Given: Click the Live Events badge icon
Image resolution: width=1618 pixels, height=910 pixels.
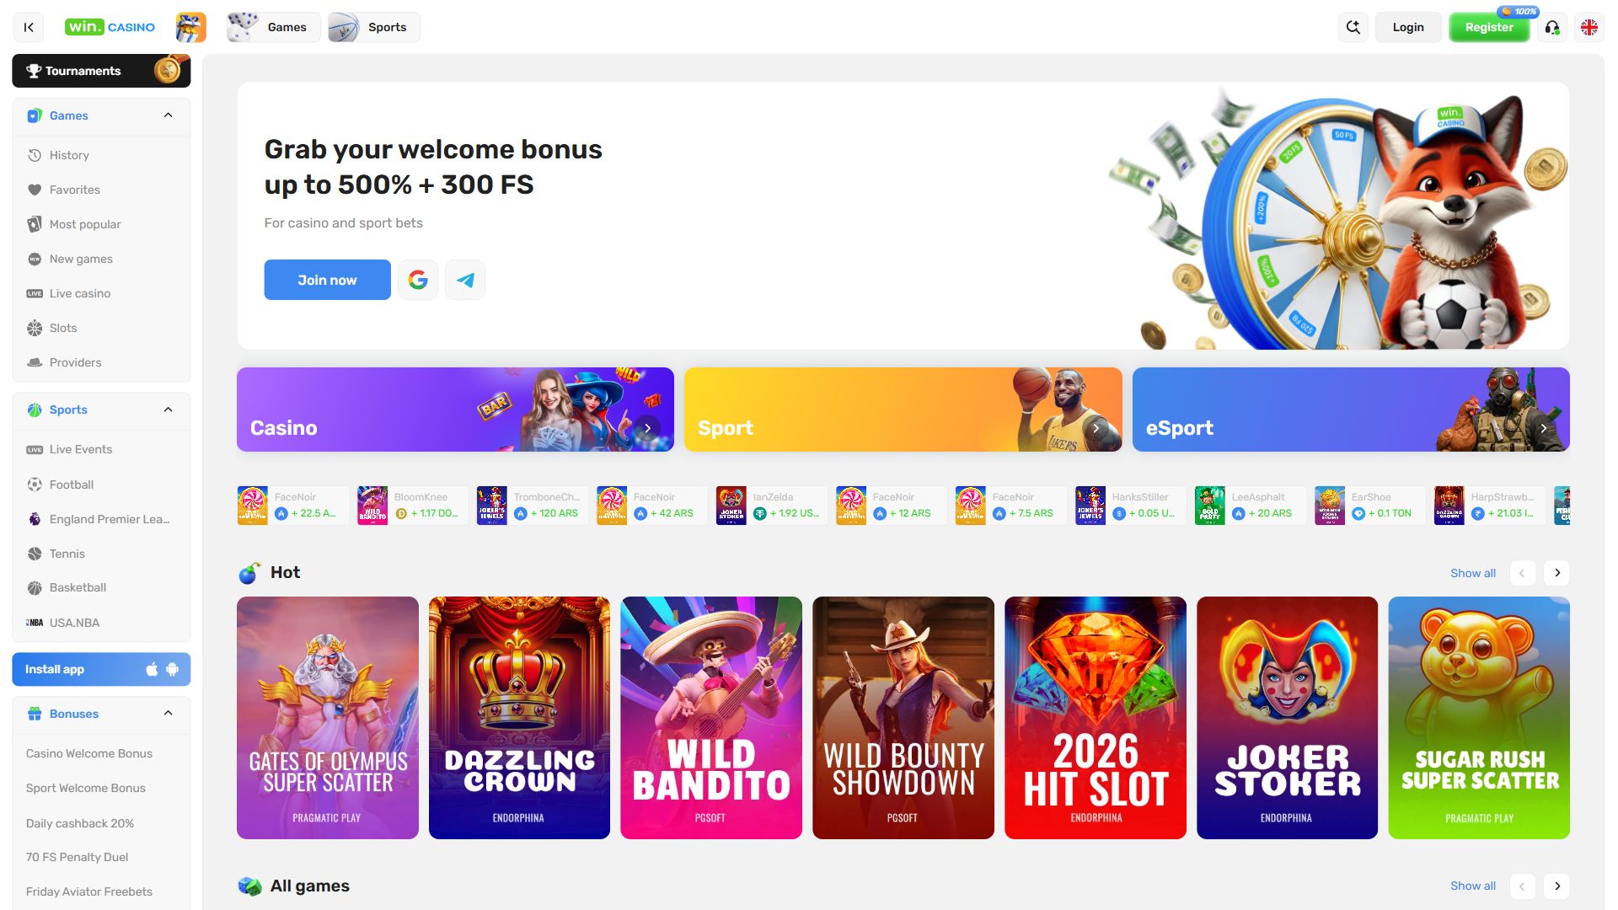Looking at the screenshot, I should tap(35, 449).
